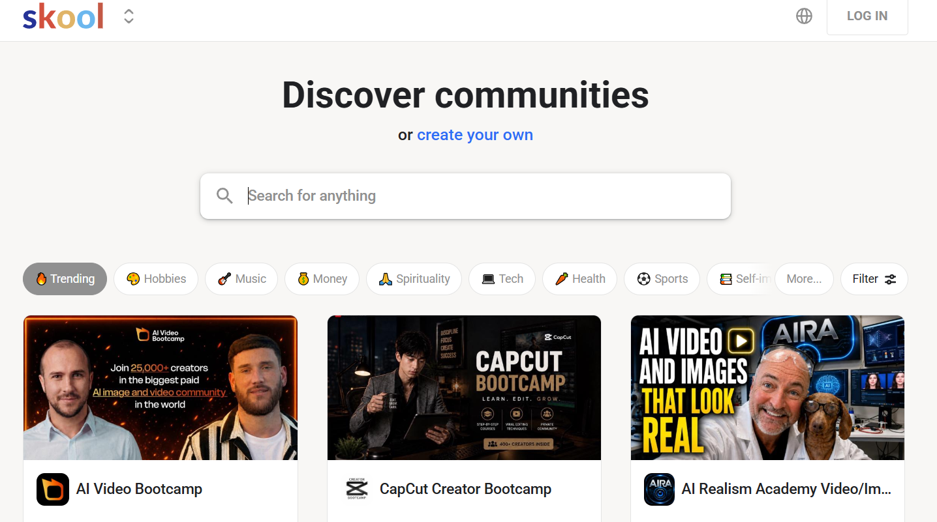Open the globe language selector
Screen dimensions: 937x522
click(x=805, y=16)
